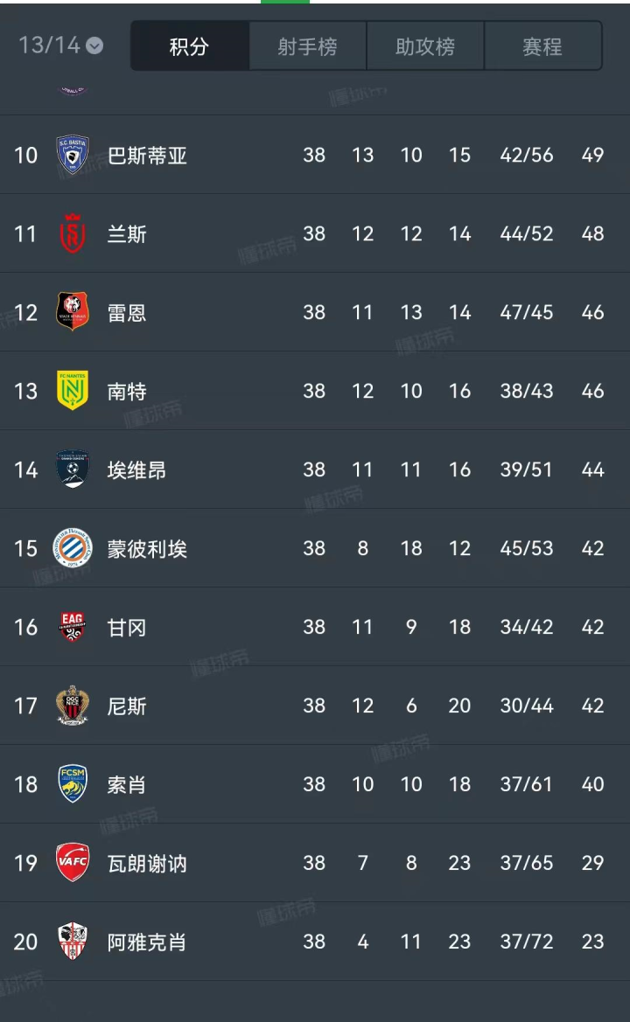Open the 阿雅克肖 team name link

(x=147, y=942)
